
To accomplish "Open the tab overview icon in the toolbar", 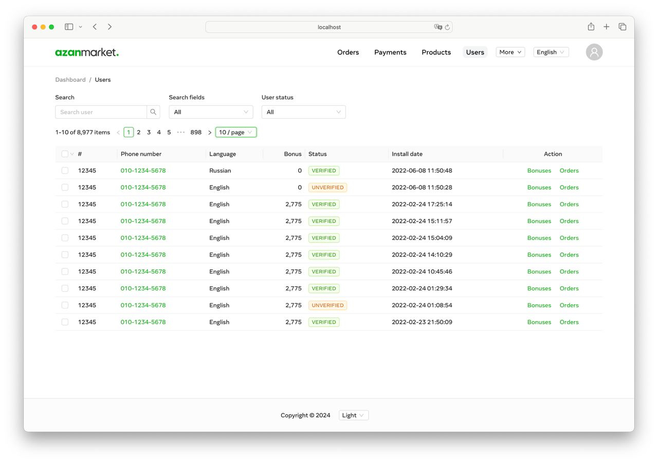I will point(623,26).
